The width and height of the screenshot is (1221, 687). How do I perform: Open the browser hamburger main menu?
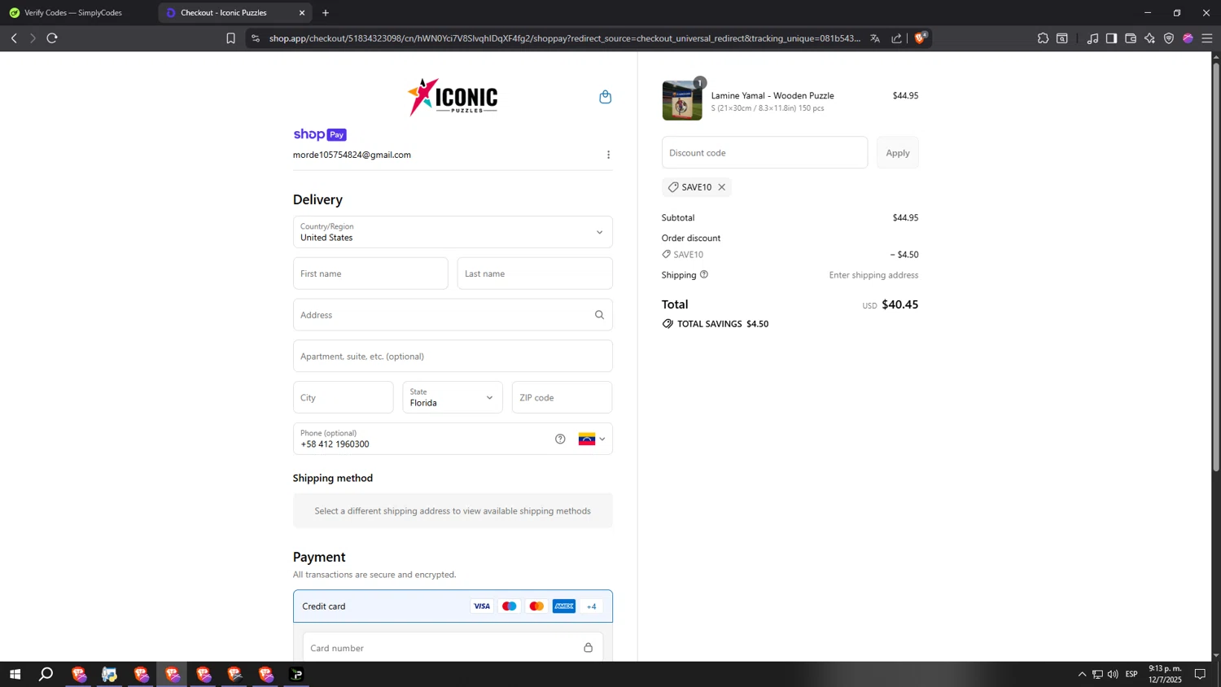click(x=1207, y=38)
